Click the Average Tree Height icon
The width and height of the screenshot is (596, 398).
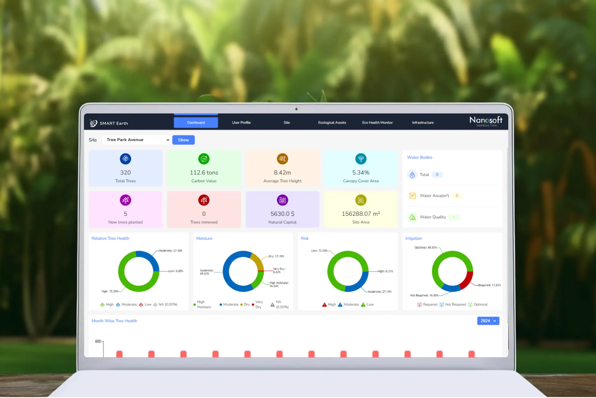tap(282, 159)
